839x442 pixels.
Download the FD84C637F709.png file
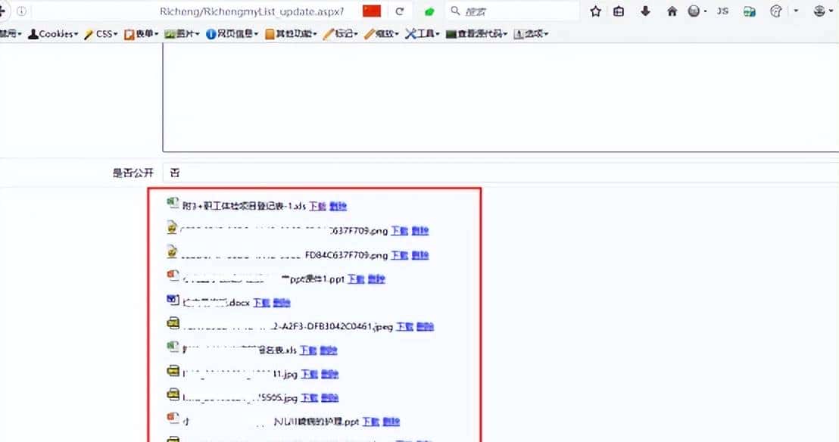coord(400,255)
